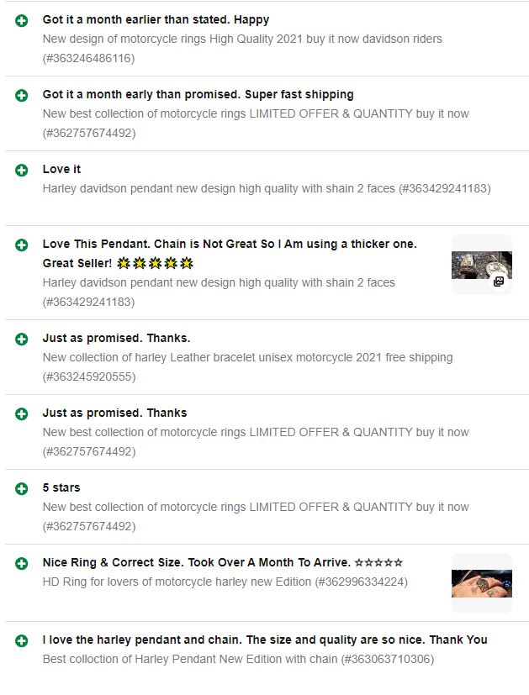
Task: Open 'Harley davidson pendant' item under 'Love it'
Action: click(x=267, y=189)
